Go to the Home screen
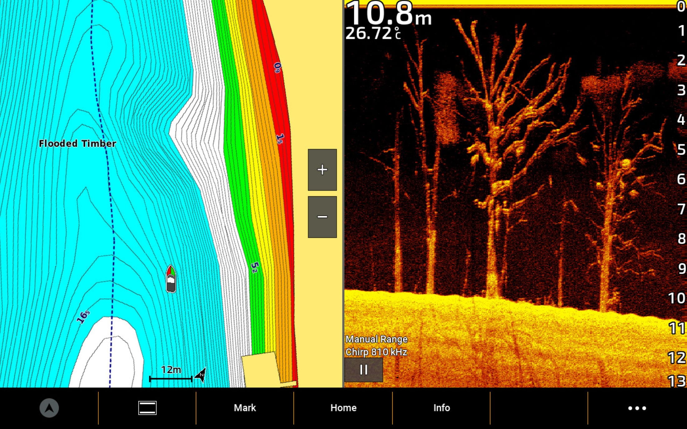Screen dimensions: 687x429 [x=343, y=408]
